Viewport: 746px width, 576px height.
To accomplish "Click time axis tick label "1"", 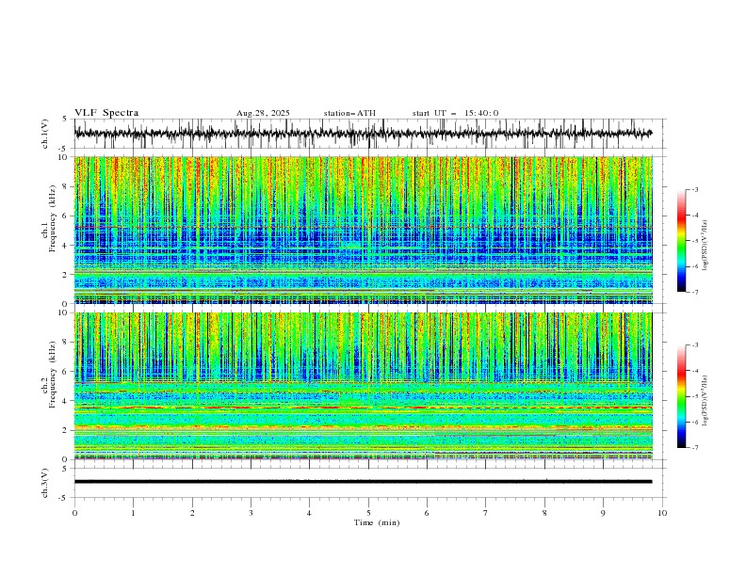I will point(133,513).
